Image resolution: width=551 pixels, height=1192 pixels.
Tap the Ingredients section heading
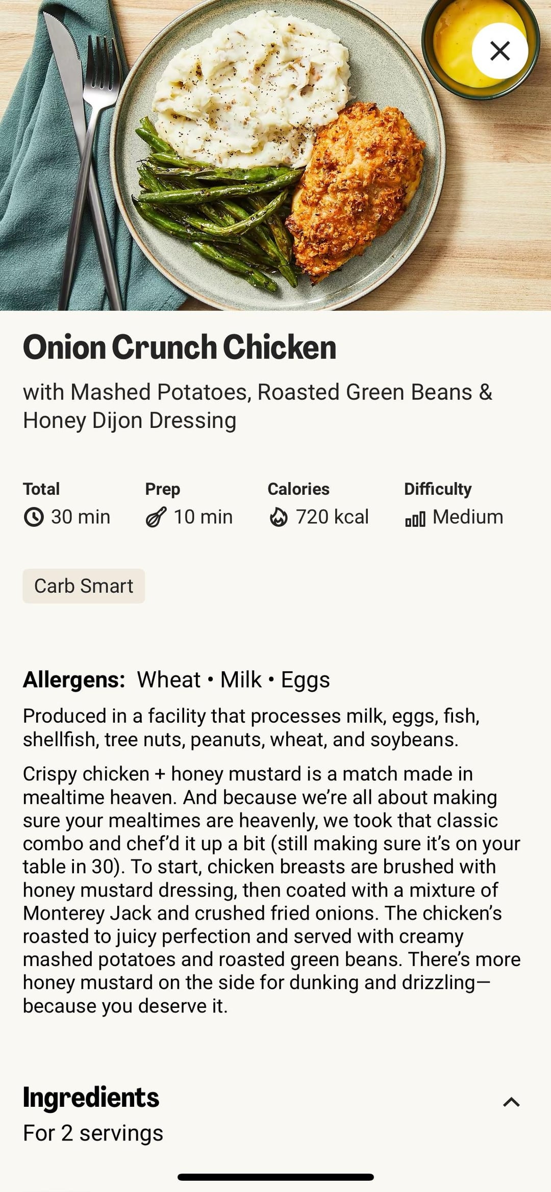pos(91,1097)
